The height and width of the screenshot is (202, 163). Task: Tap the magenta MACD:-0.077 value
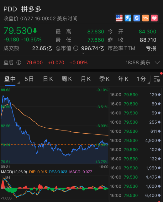(81, 172)
